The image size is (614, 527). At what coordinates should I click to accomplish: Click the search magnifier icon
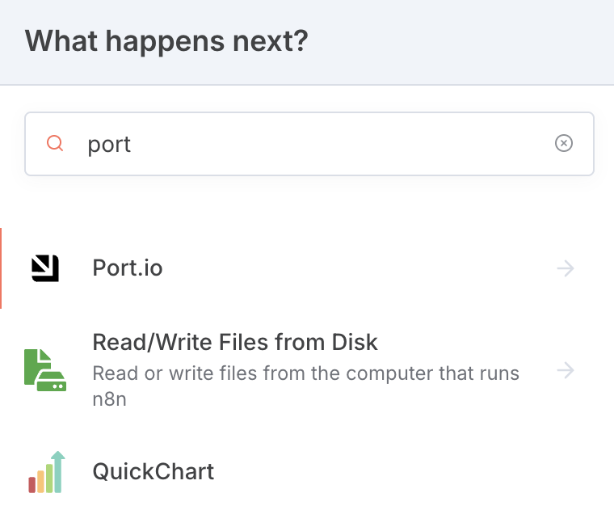tap(55, 144)
